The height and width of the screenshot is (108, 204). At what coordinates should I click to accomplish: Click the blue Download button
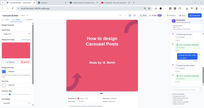click(195, 15)
